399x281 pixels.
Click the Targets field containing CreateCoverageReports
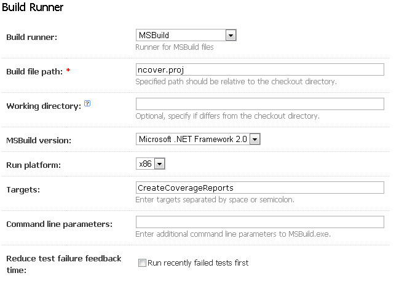click(x=259, y=188)
